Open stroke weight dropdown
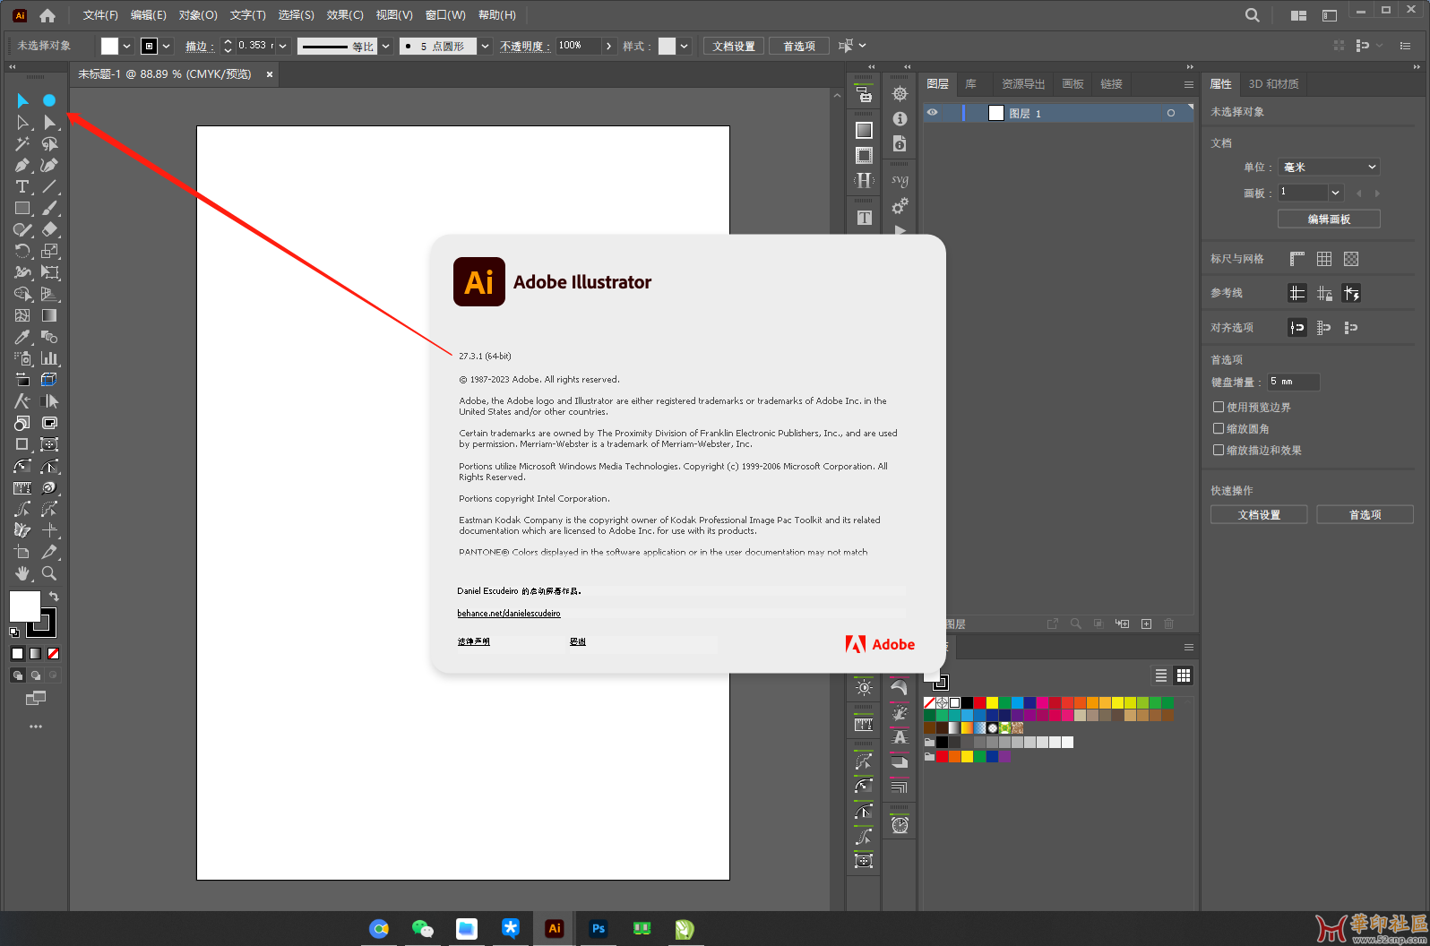The width and height of the screenshot is (1430, 946). tap(283, 46)
